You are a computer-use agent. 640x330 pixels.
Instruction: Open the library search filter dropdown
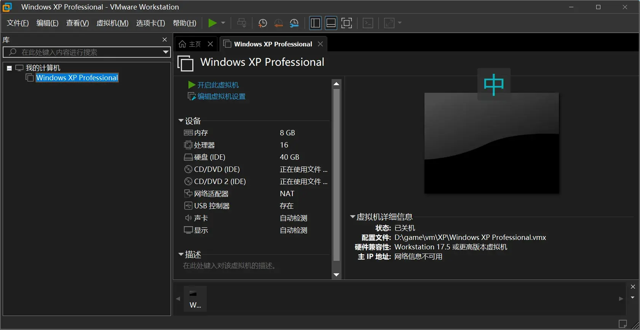click(166, 52)
